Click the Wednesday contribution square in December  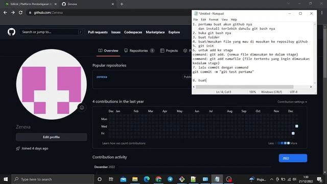296,126
